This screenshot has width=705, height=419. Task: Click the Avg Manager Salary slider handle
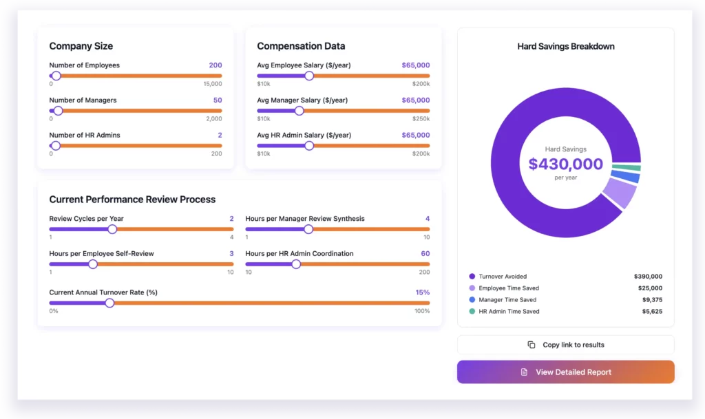[x=299, y=111]
